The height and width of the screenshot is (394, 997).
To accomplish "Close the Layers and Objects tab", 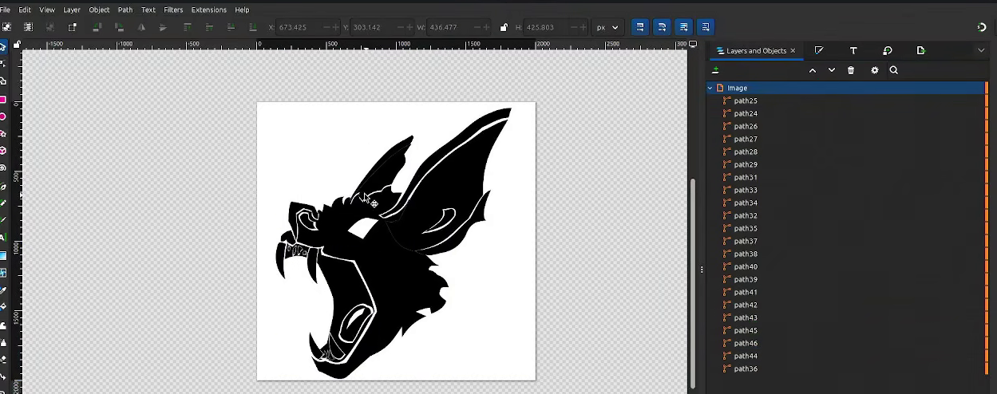I will click(x=793, y=50).
